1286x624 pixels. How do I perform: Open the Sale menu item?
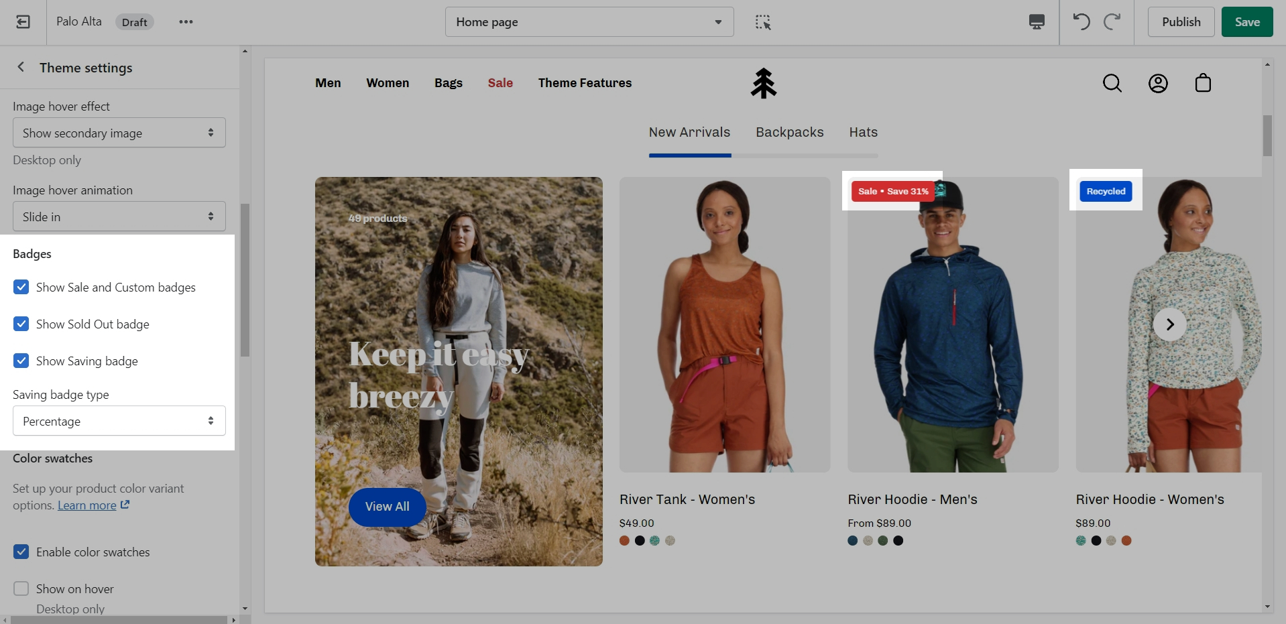(500, 83)
